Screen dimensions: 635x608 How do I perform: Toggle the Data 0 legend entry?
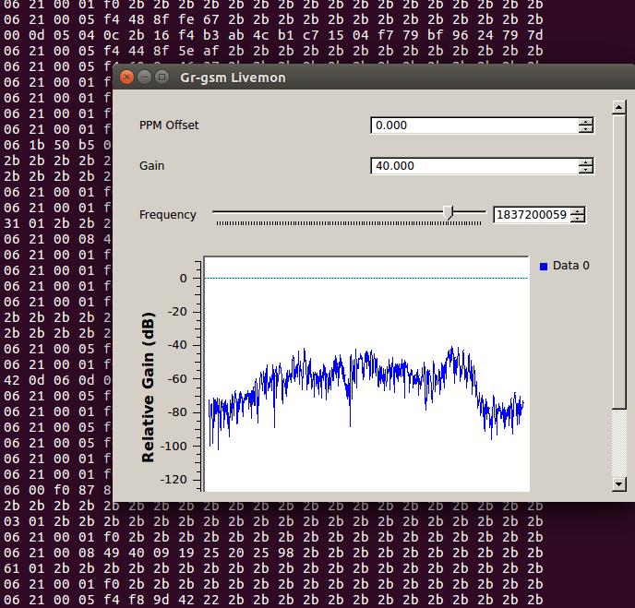[565, 266]
